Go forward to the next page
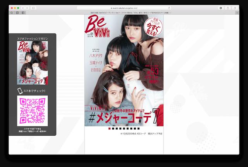 27,8
